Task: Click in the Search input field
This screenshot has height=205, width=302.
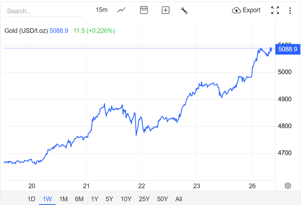Action: tap(44, 11)
